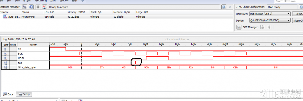
Task: Click the Scan Chain button
Action: click(298, 20)
